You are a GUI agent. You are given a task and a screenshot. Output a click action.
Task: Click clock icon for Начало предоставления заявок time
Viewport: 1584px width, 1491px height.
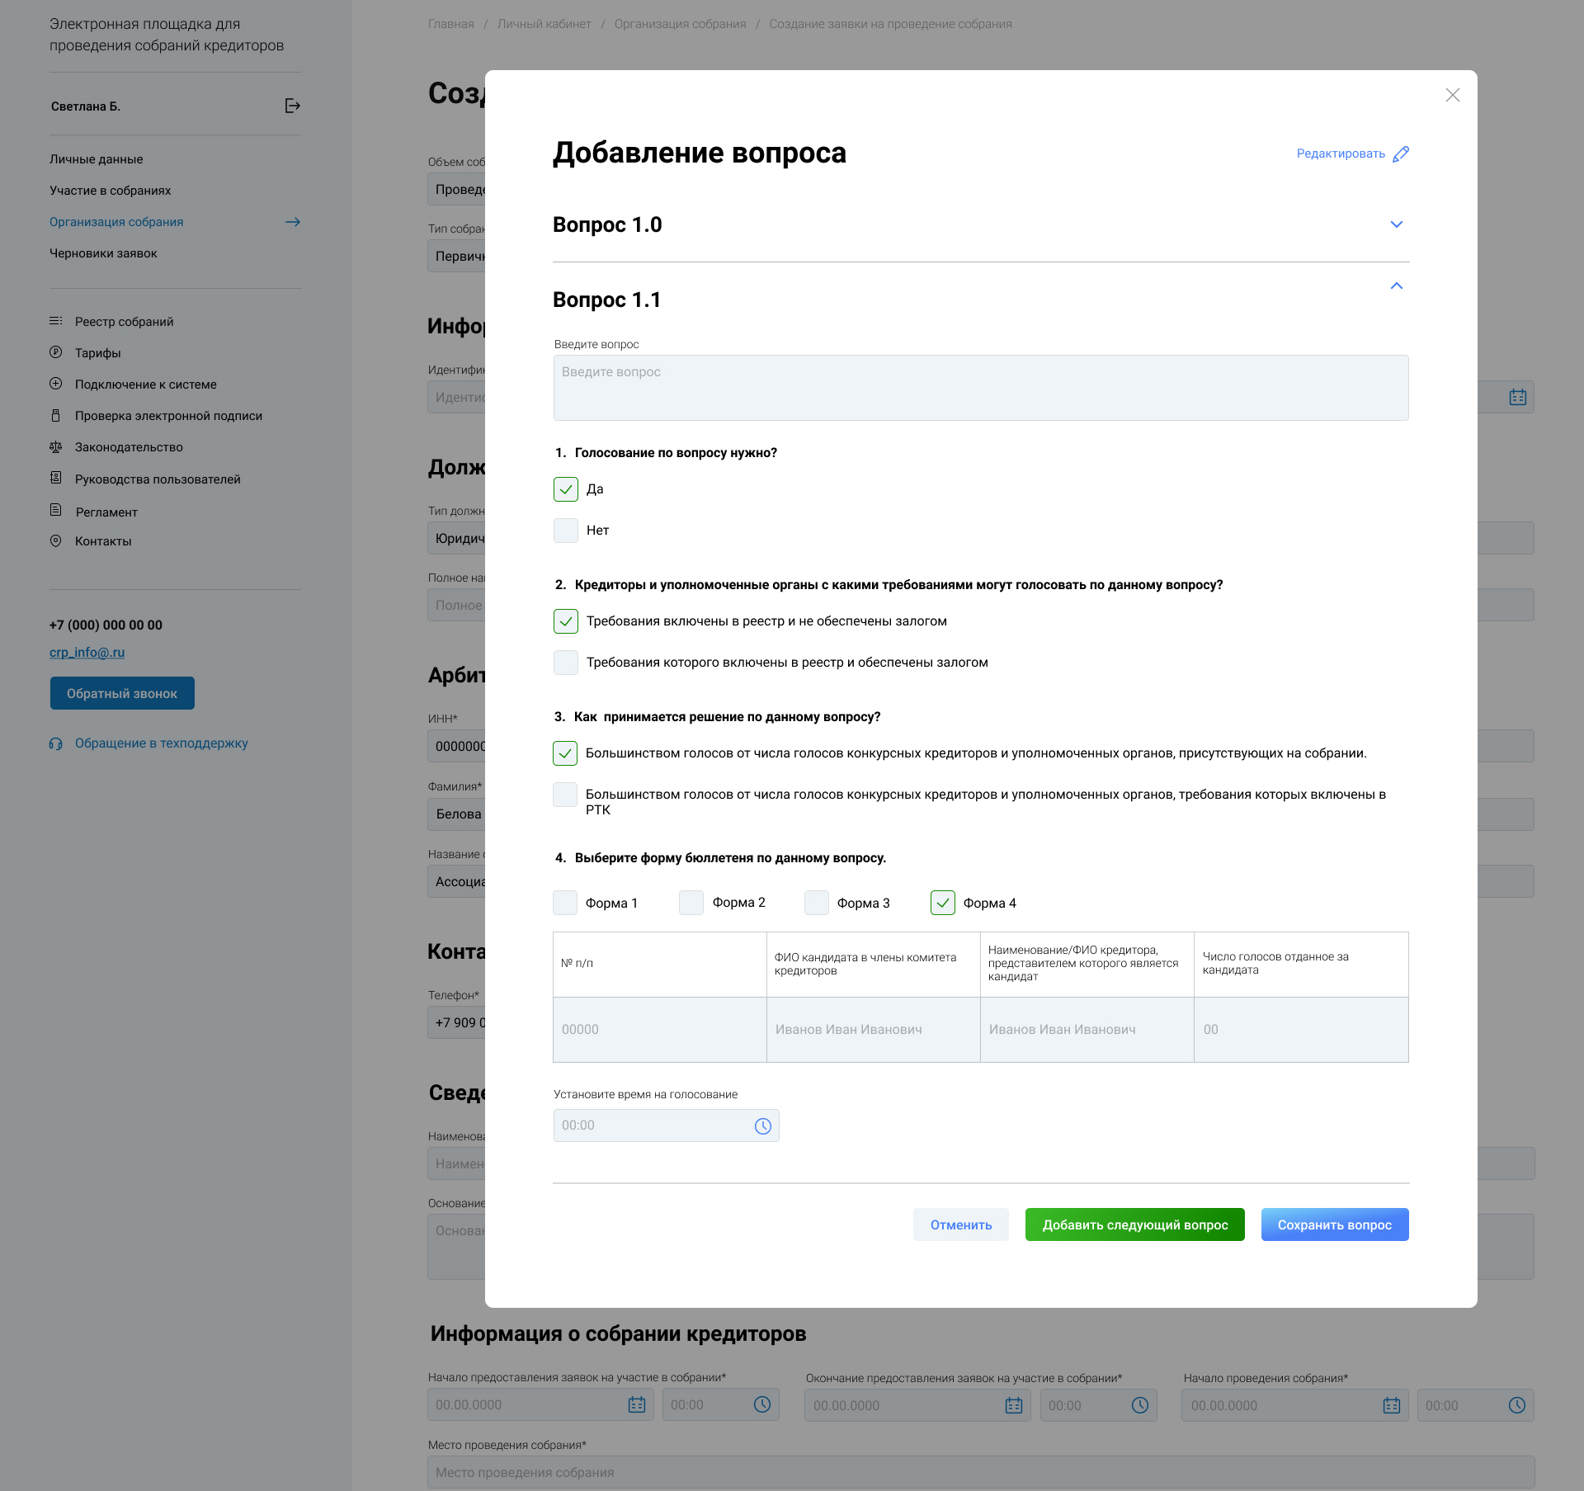click(x=762, y=1404)
